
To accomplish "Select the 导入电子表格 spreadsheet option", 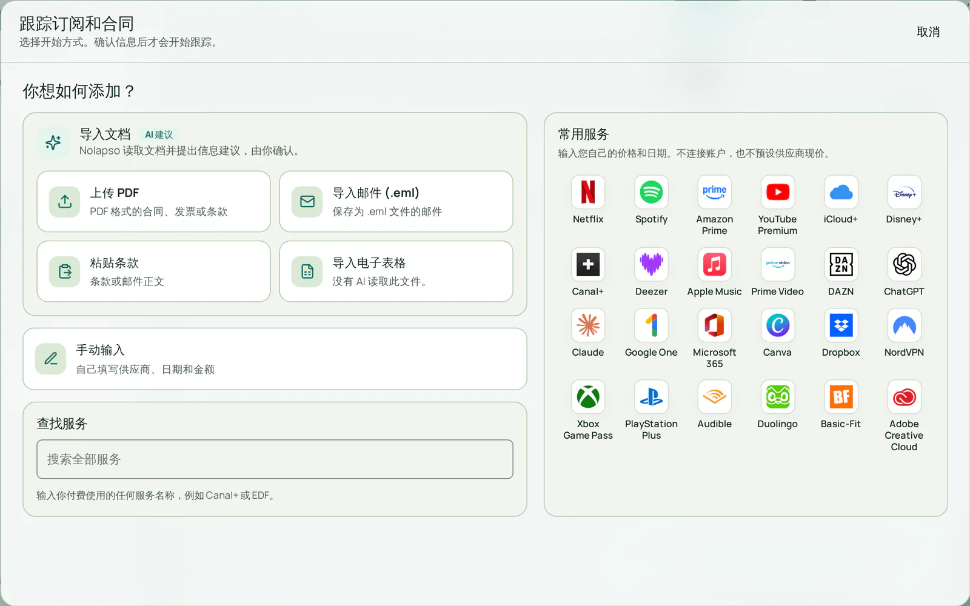I will [x=396, y=271].
